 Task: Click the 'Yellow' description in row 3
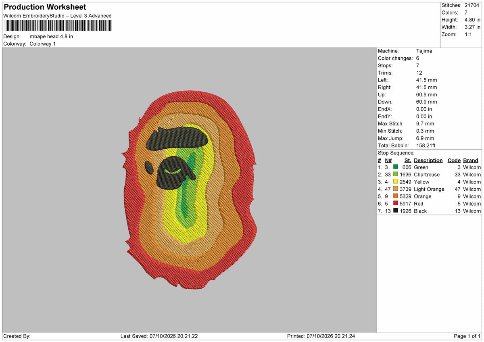tap(421, 182)
